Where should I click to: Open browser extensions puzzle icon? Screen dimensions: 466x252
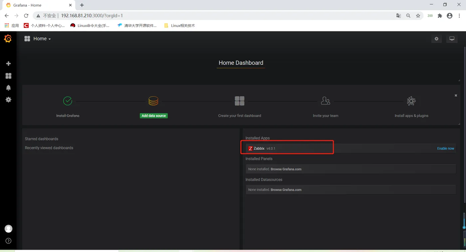click(x=440, y=16)
